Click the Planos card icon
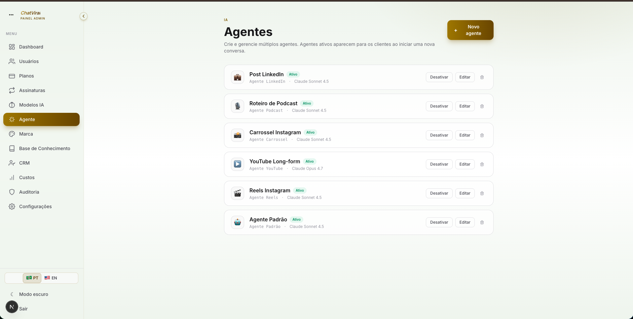Image resolution: width=633 pixels, height=319 pixels. click(x=12, y=76)
